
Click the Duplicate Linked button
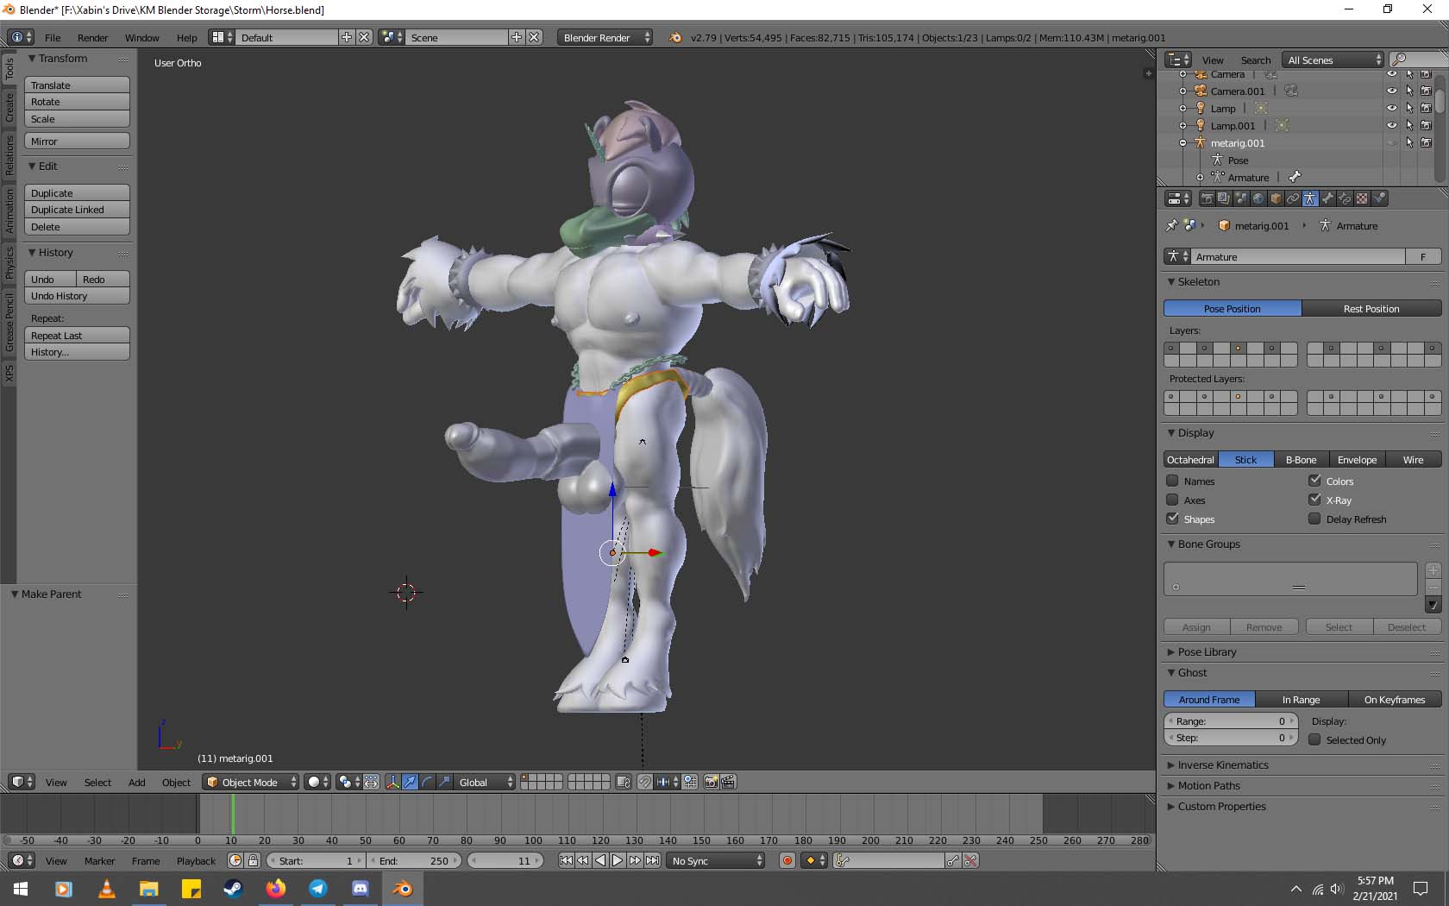[x=77, y=210]
